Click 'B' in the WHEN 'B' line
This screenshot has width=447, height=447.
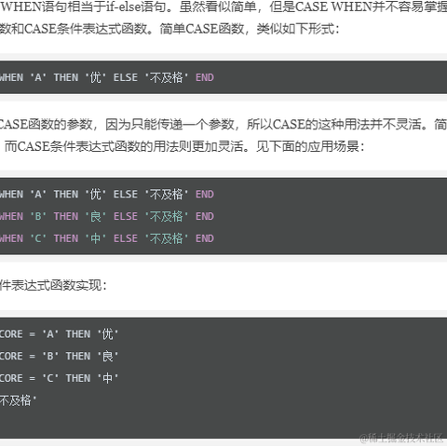click(x=38, y=216)
